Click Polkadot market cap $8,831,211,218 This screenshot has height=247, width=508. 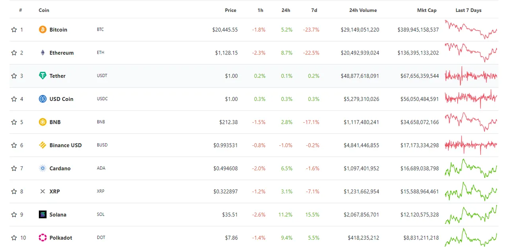click(421, 237)
